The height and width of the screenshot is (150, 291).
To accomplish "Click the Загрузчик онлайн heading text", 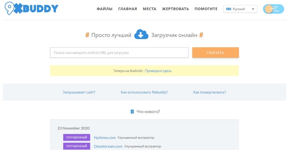I will coord(174,35).
